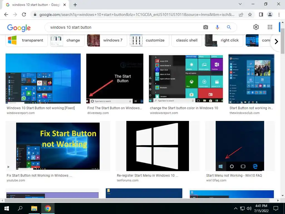Open Windows taskbar search

[x=20, y=208]
